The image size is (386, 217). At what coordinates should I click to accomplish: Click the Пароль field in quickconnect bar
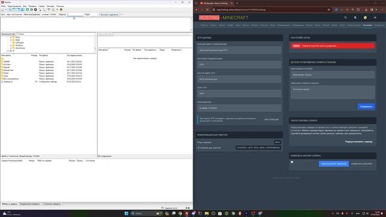[75, 14]
